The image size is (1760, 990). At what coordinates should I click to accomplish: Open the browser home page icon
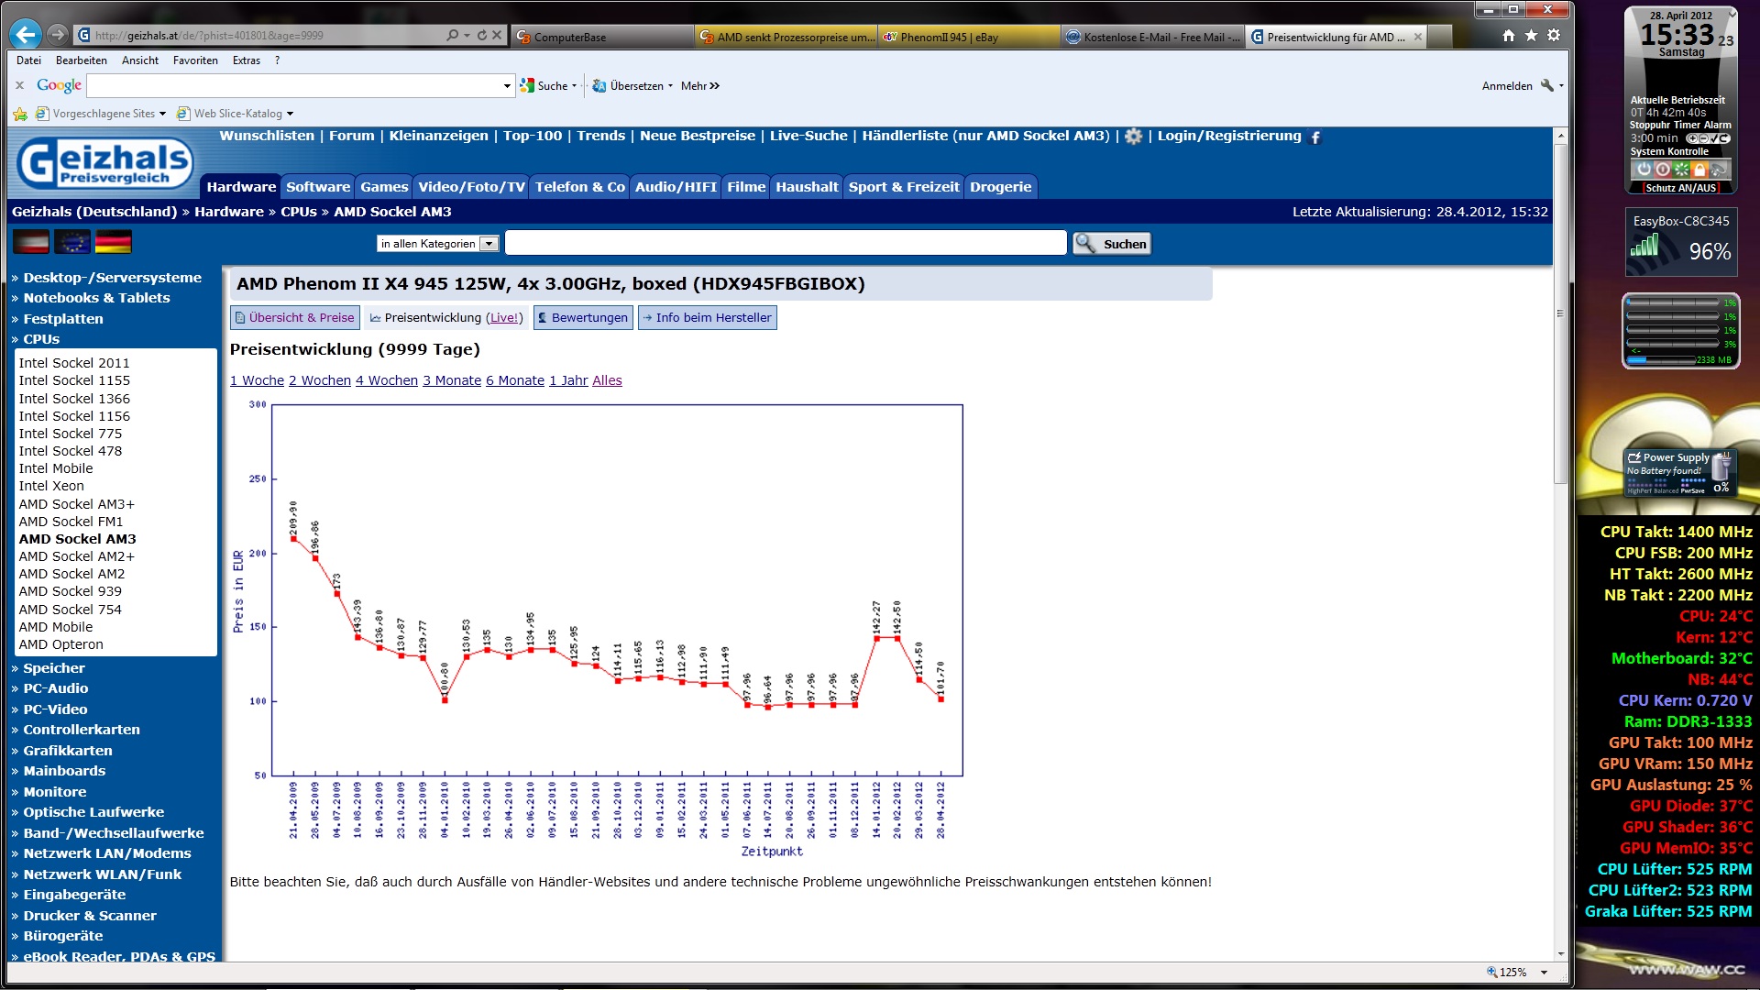click(x=1509, y=36)
